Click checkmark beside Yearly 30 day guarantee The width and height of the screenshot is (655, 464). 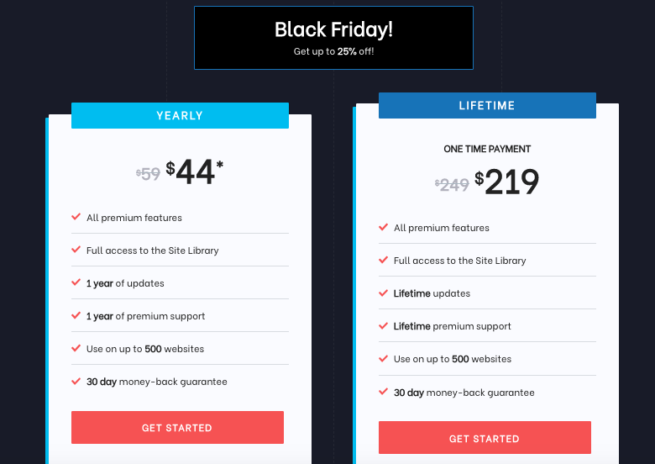76,382
